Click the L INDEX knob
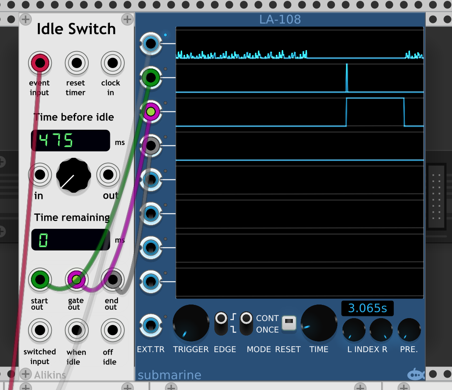 [354, 330]
